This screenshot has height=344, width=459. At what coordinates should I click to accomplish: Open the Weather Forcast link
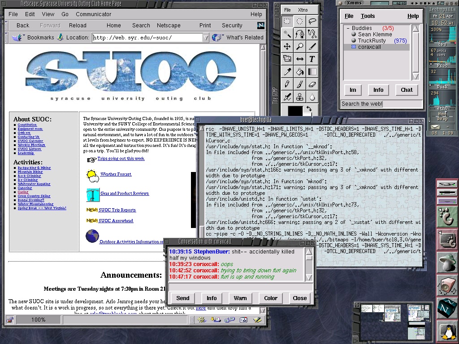pyautogui.click(x=116, y=174)
